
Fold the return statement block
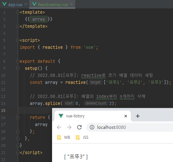(18, 117)
